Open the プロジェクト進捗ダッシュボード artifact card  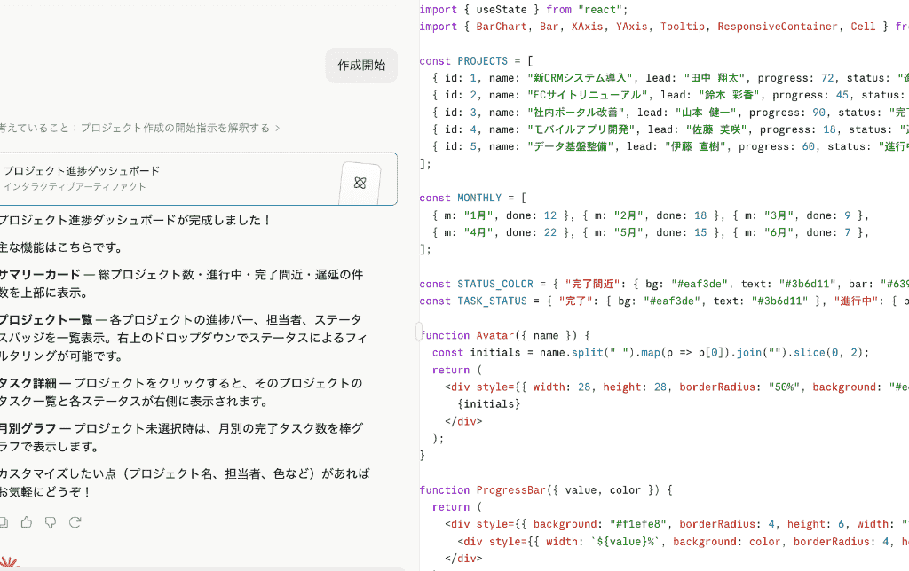[x=197, y=179]
